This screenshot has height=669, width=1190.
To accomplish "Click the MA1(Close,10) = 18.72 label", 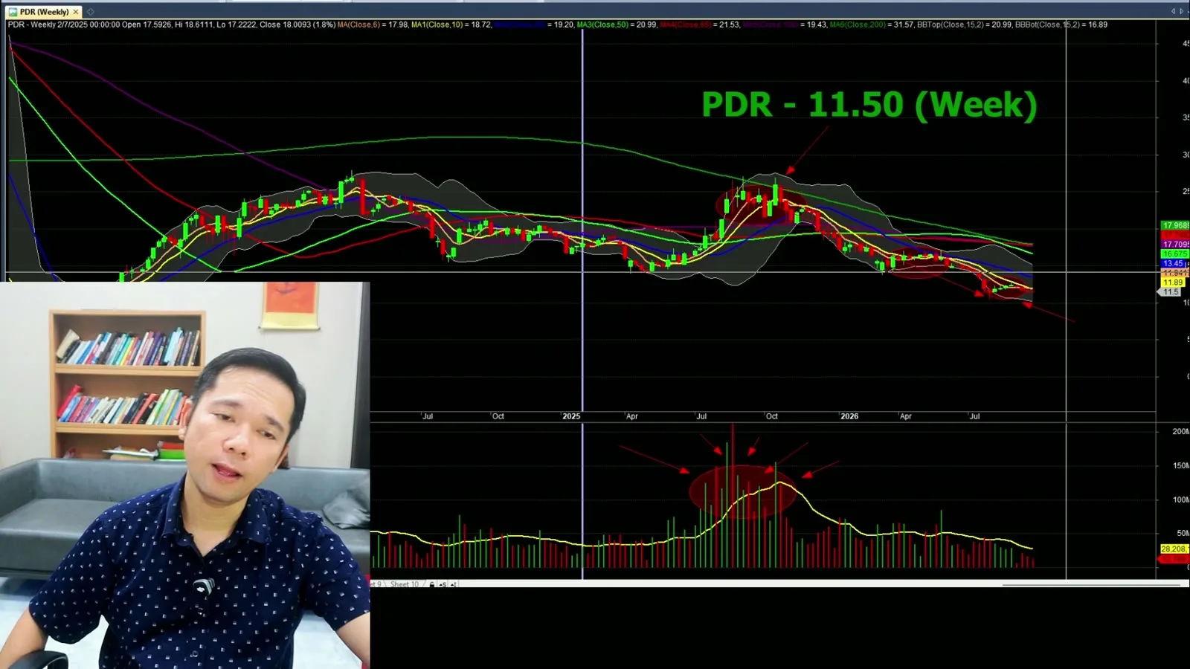I will coord(451,25).
